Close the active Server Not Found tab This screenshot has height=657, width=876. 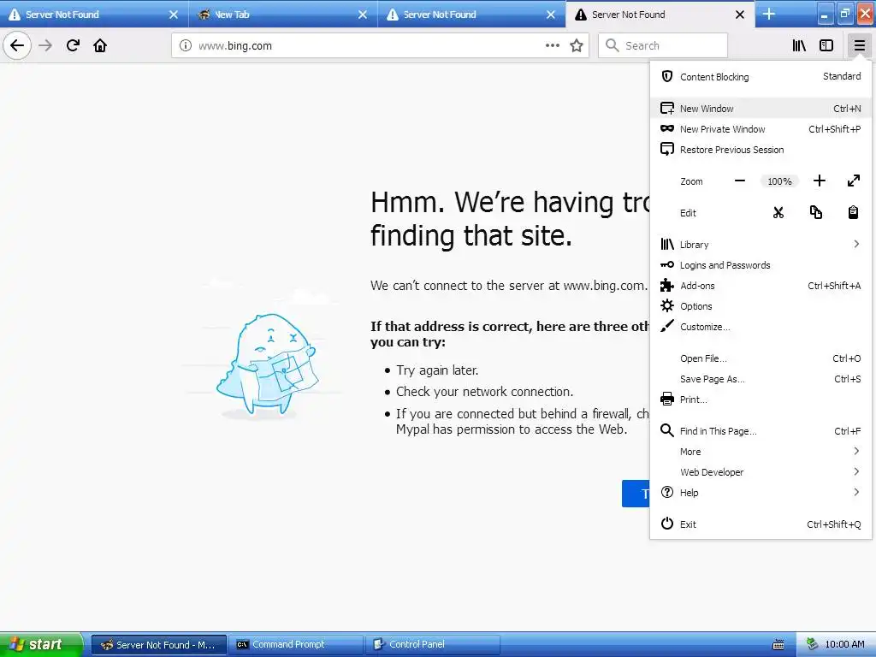tap(740, 15)
